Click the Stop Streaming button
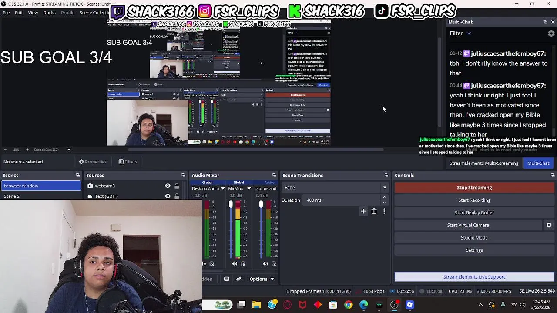The image size is (557, 313). coord(474,188)
